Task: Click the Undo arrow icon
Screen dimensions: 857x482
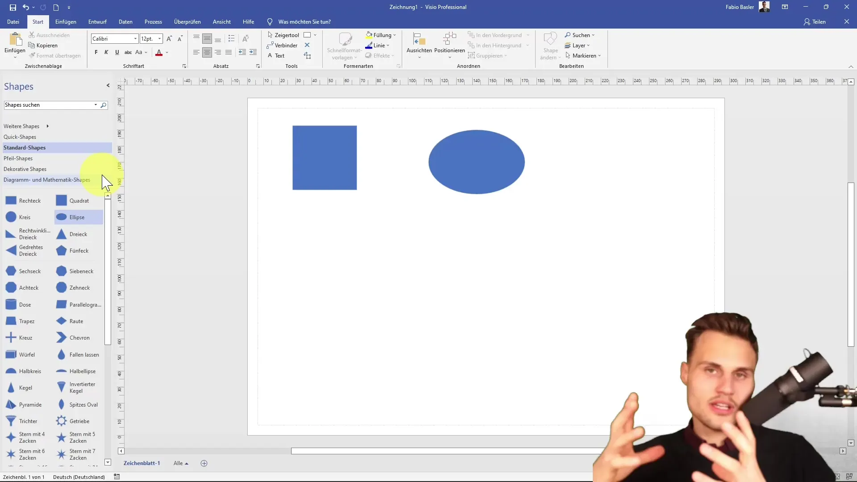Action: [26, 7]
